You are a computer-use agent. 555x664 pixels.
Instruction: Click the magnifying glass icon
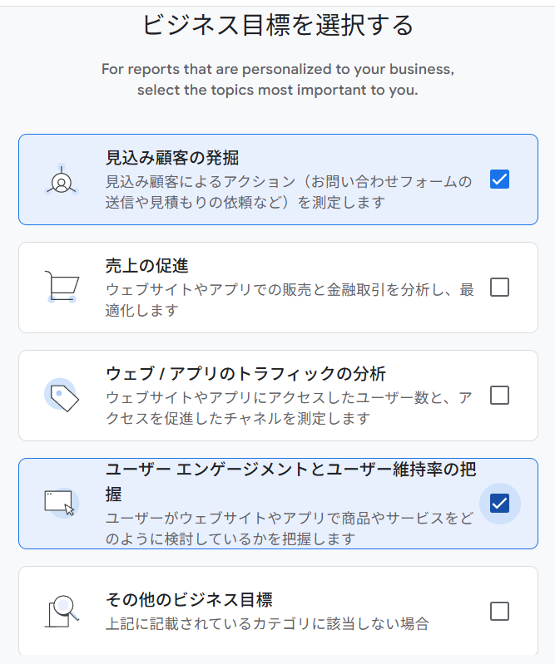61,612
